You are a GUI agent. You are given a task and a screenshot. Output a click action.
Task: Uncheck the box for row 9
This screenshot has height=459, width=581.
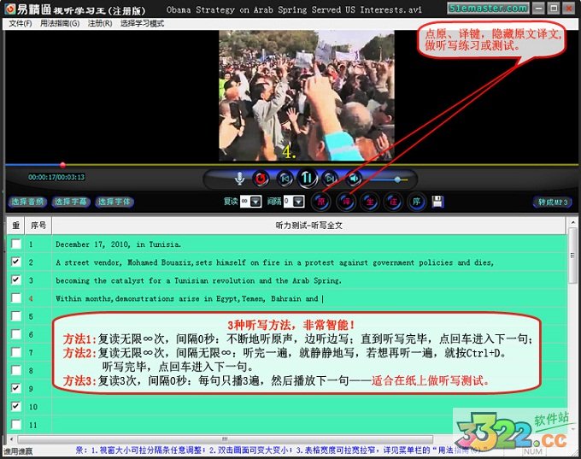tap(16, 388)
